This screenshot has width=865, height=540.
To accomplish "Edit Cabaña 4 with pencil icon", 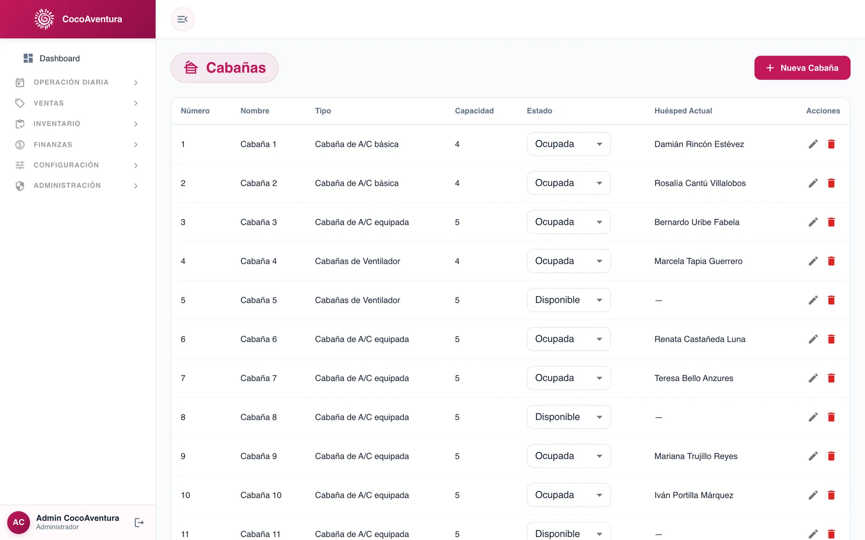I will (x=813, y=261).
